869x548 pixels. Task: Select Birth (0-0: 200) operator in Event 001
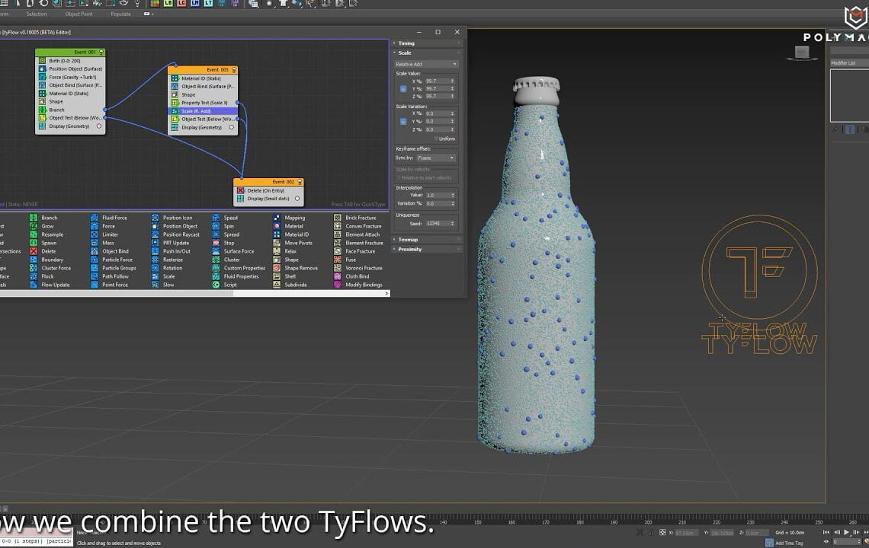coord(70,61)
